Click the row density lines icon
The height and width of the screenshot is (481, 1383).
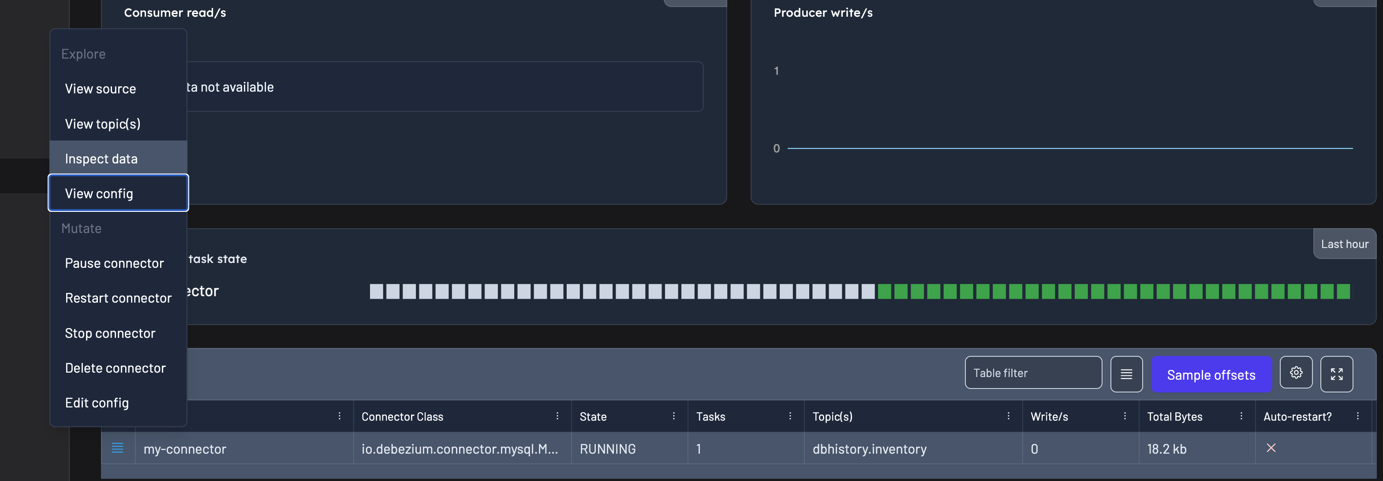pyautogui.click(x=1126, y=374)
